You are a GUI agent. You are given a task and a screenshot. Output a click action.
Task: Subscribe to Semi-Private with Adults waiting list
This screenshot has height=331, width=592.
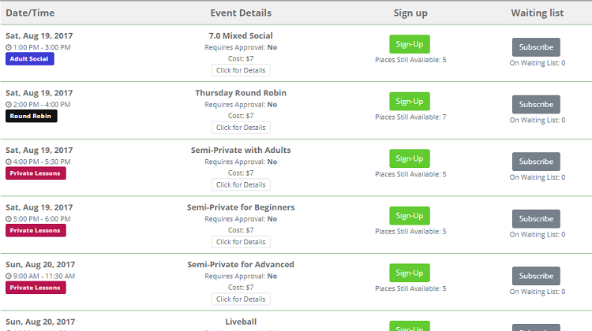[x=536, y=162]
